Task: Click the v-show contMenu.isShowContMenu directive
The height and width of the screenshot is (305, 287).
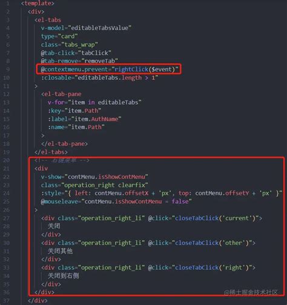Action: point(94,177)
